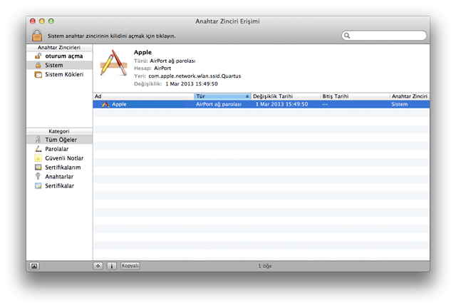Click the Apple title in details pane

pos(142,52)
